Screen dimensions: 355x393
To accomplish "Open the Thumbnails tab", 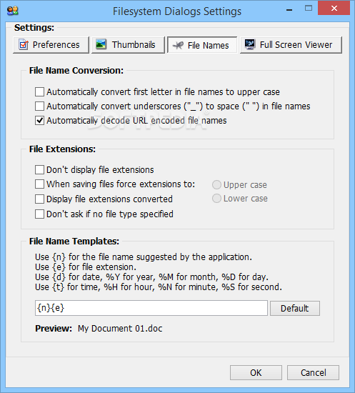I will (128, 45).
